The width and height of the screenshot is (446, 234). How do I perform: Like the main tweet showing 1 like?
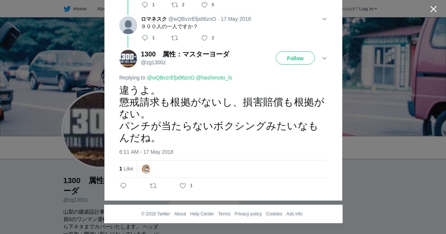[183, 186]
